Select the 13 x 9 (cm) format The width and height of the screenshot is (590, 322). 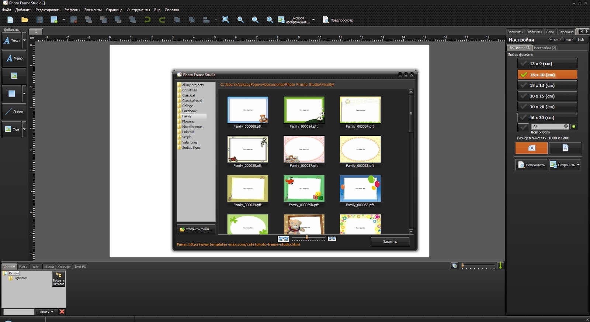coord(548,64)
